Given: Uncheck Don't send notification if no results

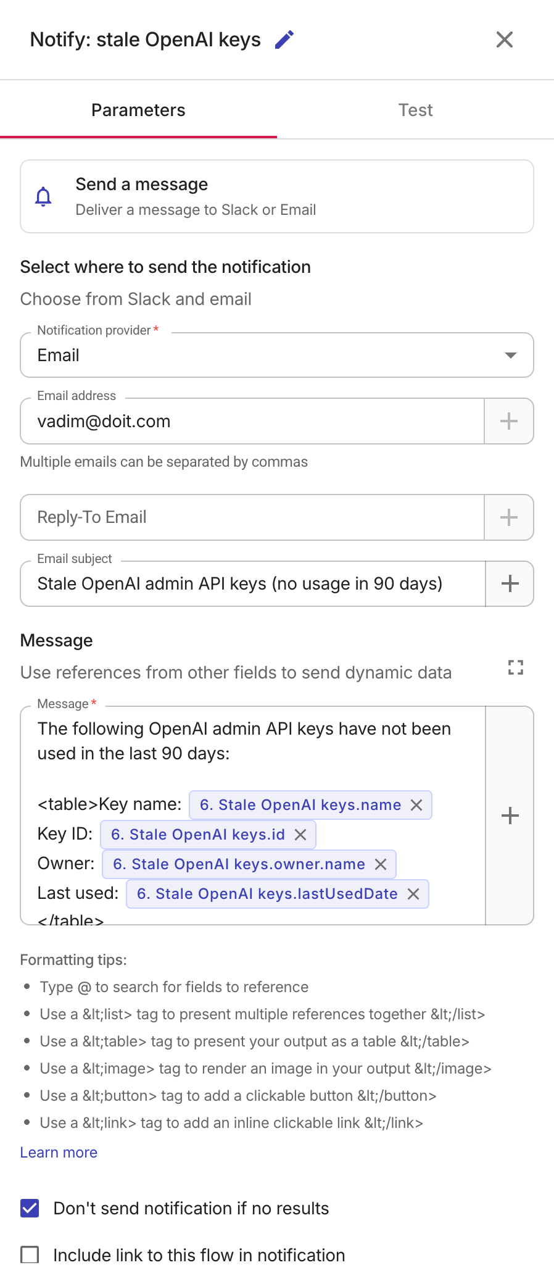Looking at the screenshot, I should 30,1208.
